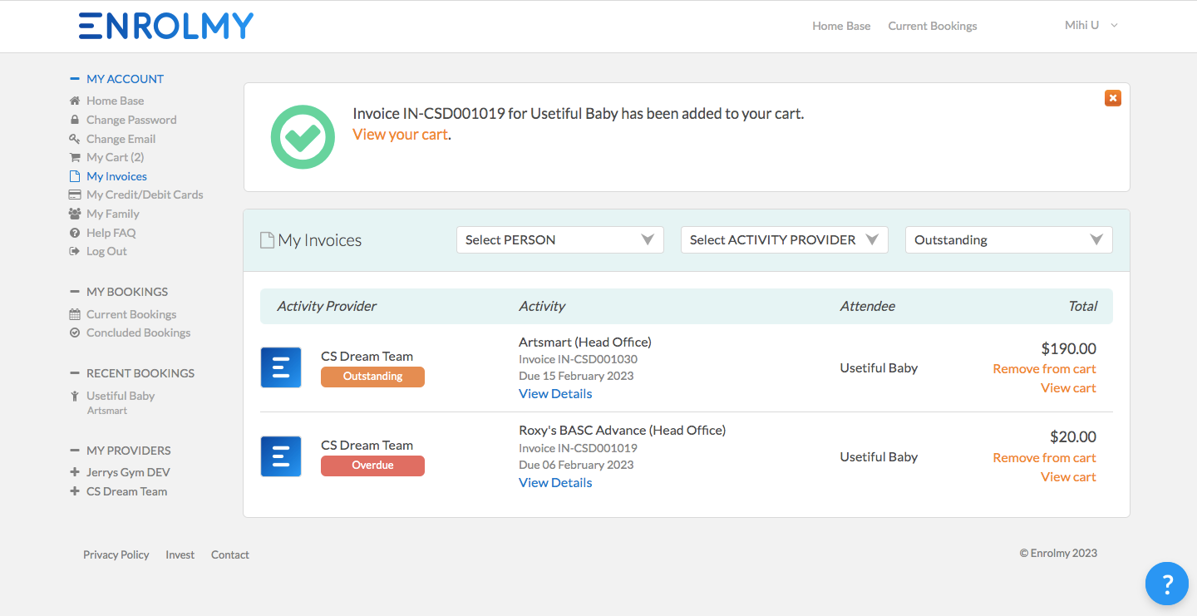View Details for invoice IN-CSD001019
Screen dimensions: 1197x616
pyautogui.click(x=555, y=482)
